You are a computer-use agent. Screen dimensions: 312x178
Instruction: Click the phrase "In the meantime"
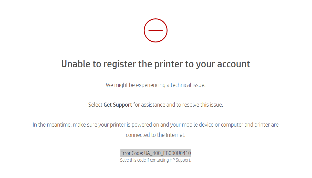click(52, 125)
